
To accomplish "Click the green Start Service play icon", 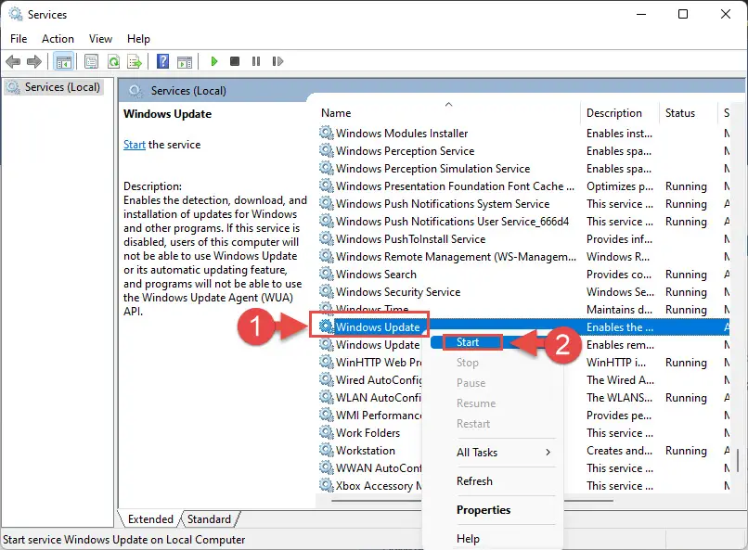I will coord(214,61).
